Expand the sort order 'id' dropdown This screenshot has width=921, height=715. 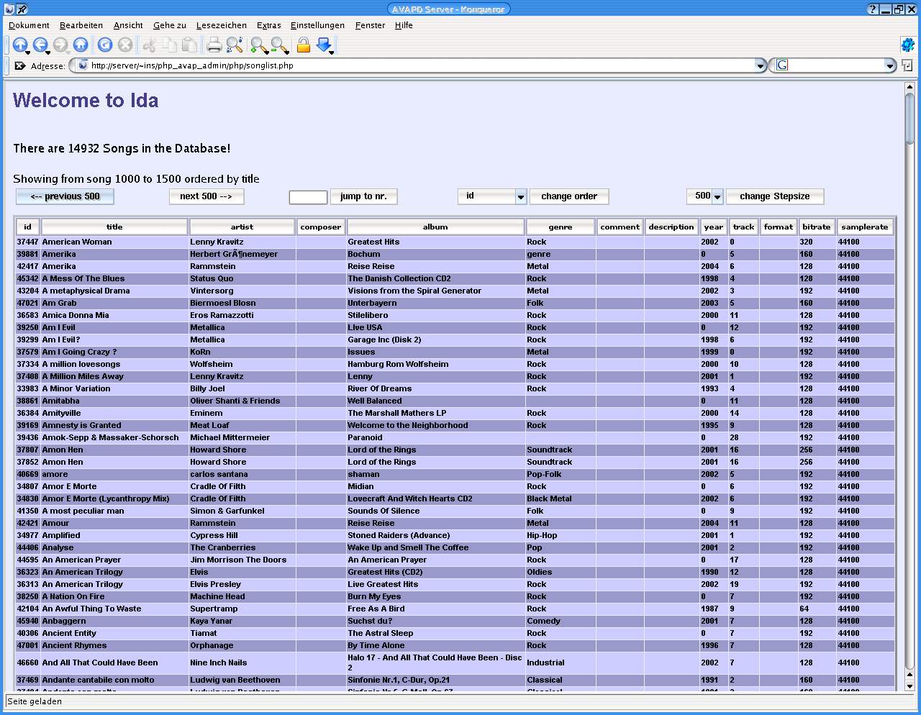click(x=520, y=196)
